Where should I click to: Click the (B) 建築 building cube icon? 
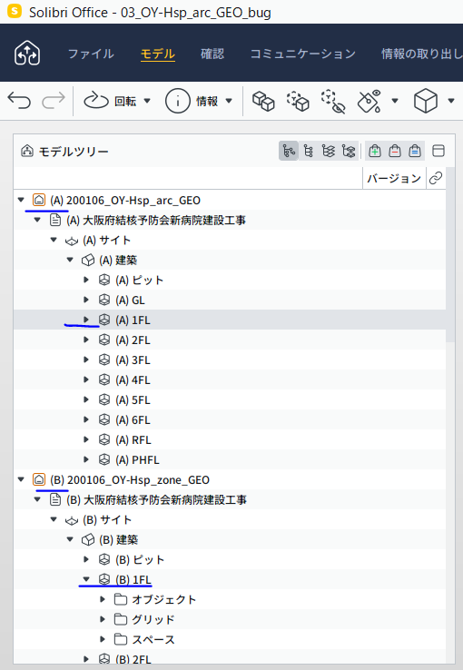88,540
